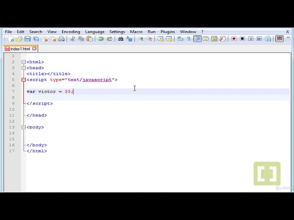This screenshot has height=220, width=294.
Task: Cut the selection with the scissors icon
Action: point(73,39)
